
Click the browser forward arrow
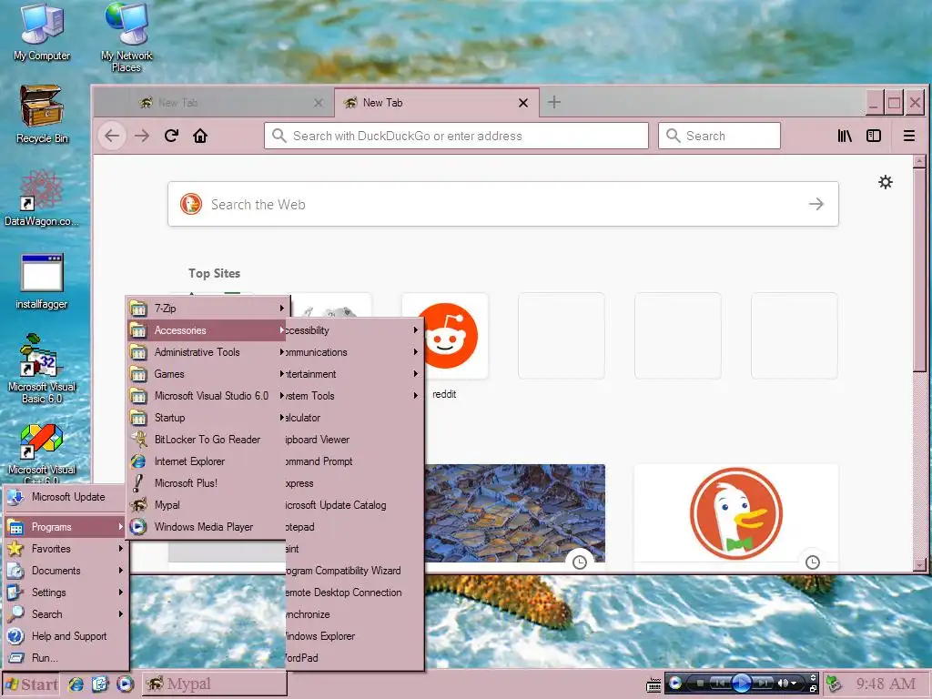click(x=142, y=136)
